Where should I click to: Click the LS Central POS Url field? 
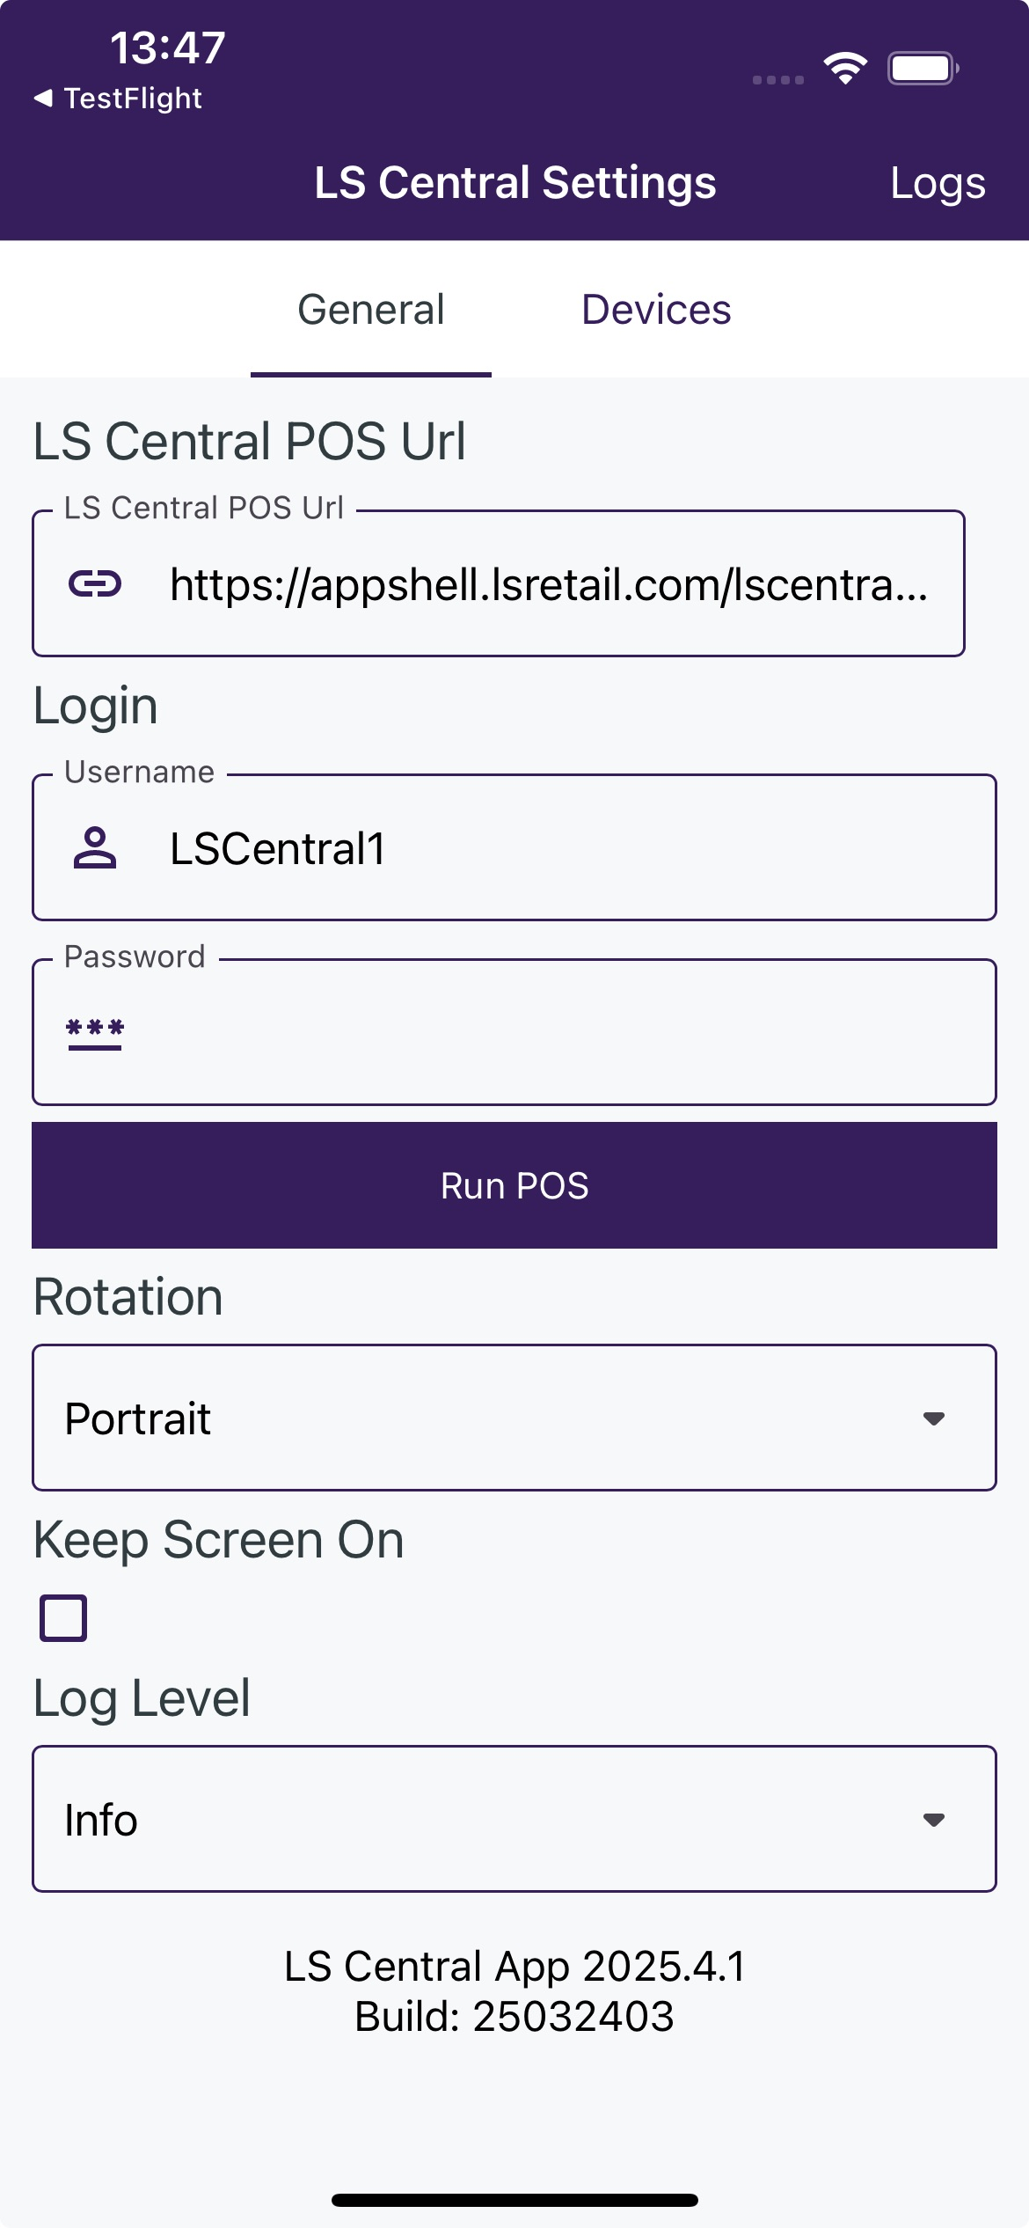[x=549, y=584]
